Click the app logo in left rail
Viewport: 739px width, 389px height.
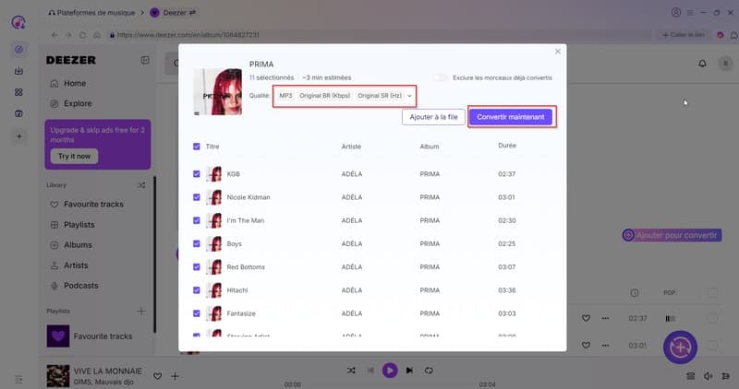[18, 22]
